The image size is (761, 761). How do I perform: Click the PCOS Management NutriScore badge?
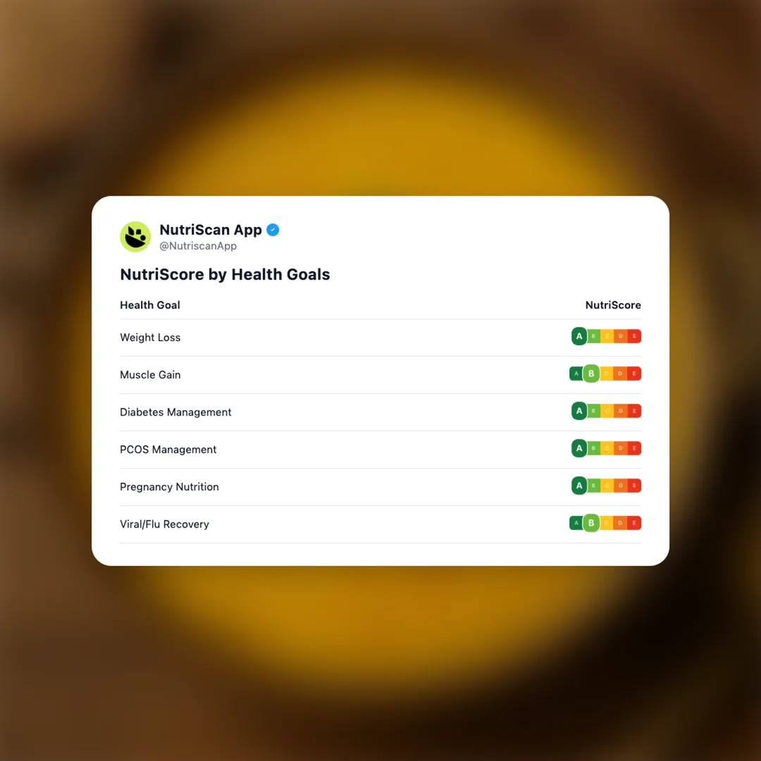(606, 449)
